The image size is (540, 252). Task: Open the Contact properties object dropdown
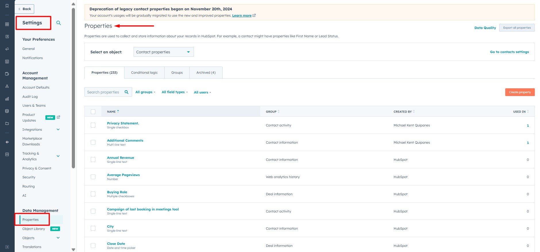pyautogui.click(x=163, y=52)
